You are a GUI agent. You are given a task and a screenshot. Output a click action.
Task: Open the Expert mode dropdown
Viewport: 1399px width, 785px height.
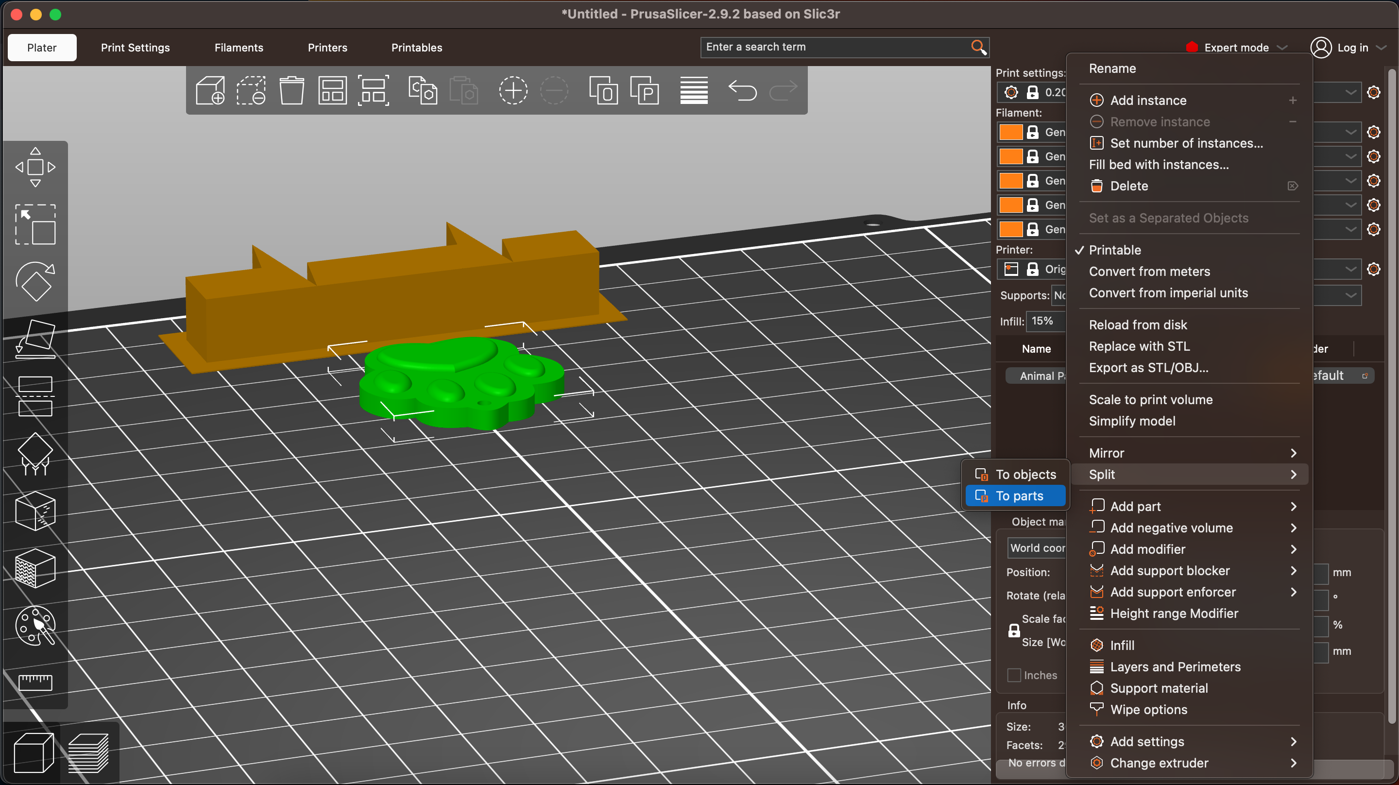pyautogui.click(x=1236, y=47)
